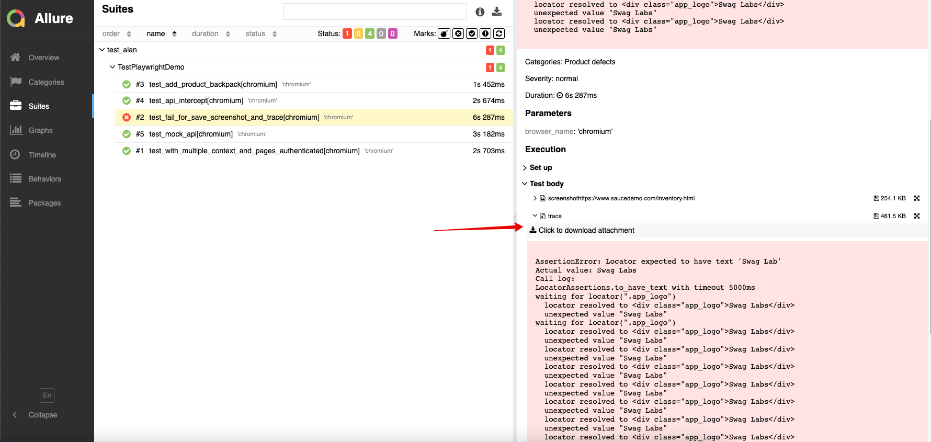This screenshot has width=931, height=442.
Task: Sort tests by name
Action: click(x=162, y=33)
